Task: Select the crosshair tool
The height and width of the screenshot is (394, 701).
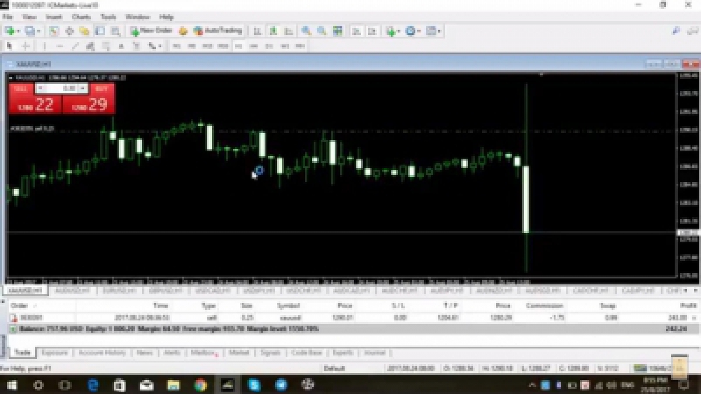Action: pyautogui.click(x=26, y=46)
